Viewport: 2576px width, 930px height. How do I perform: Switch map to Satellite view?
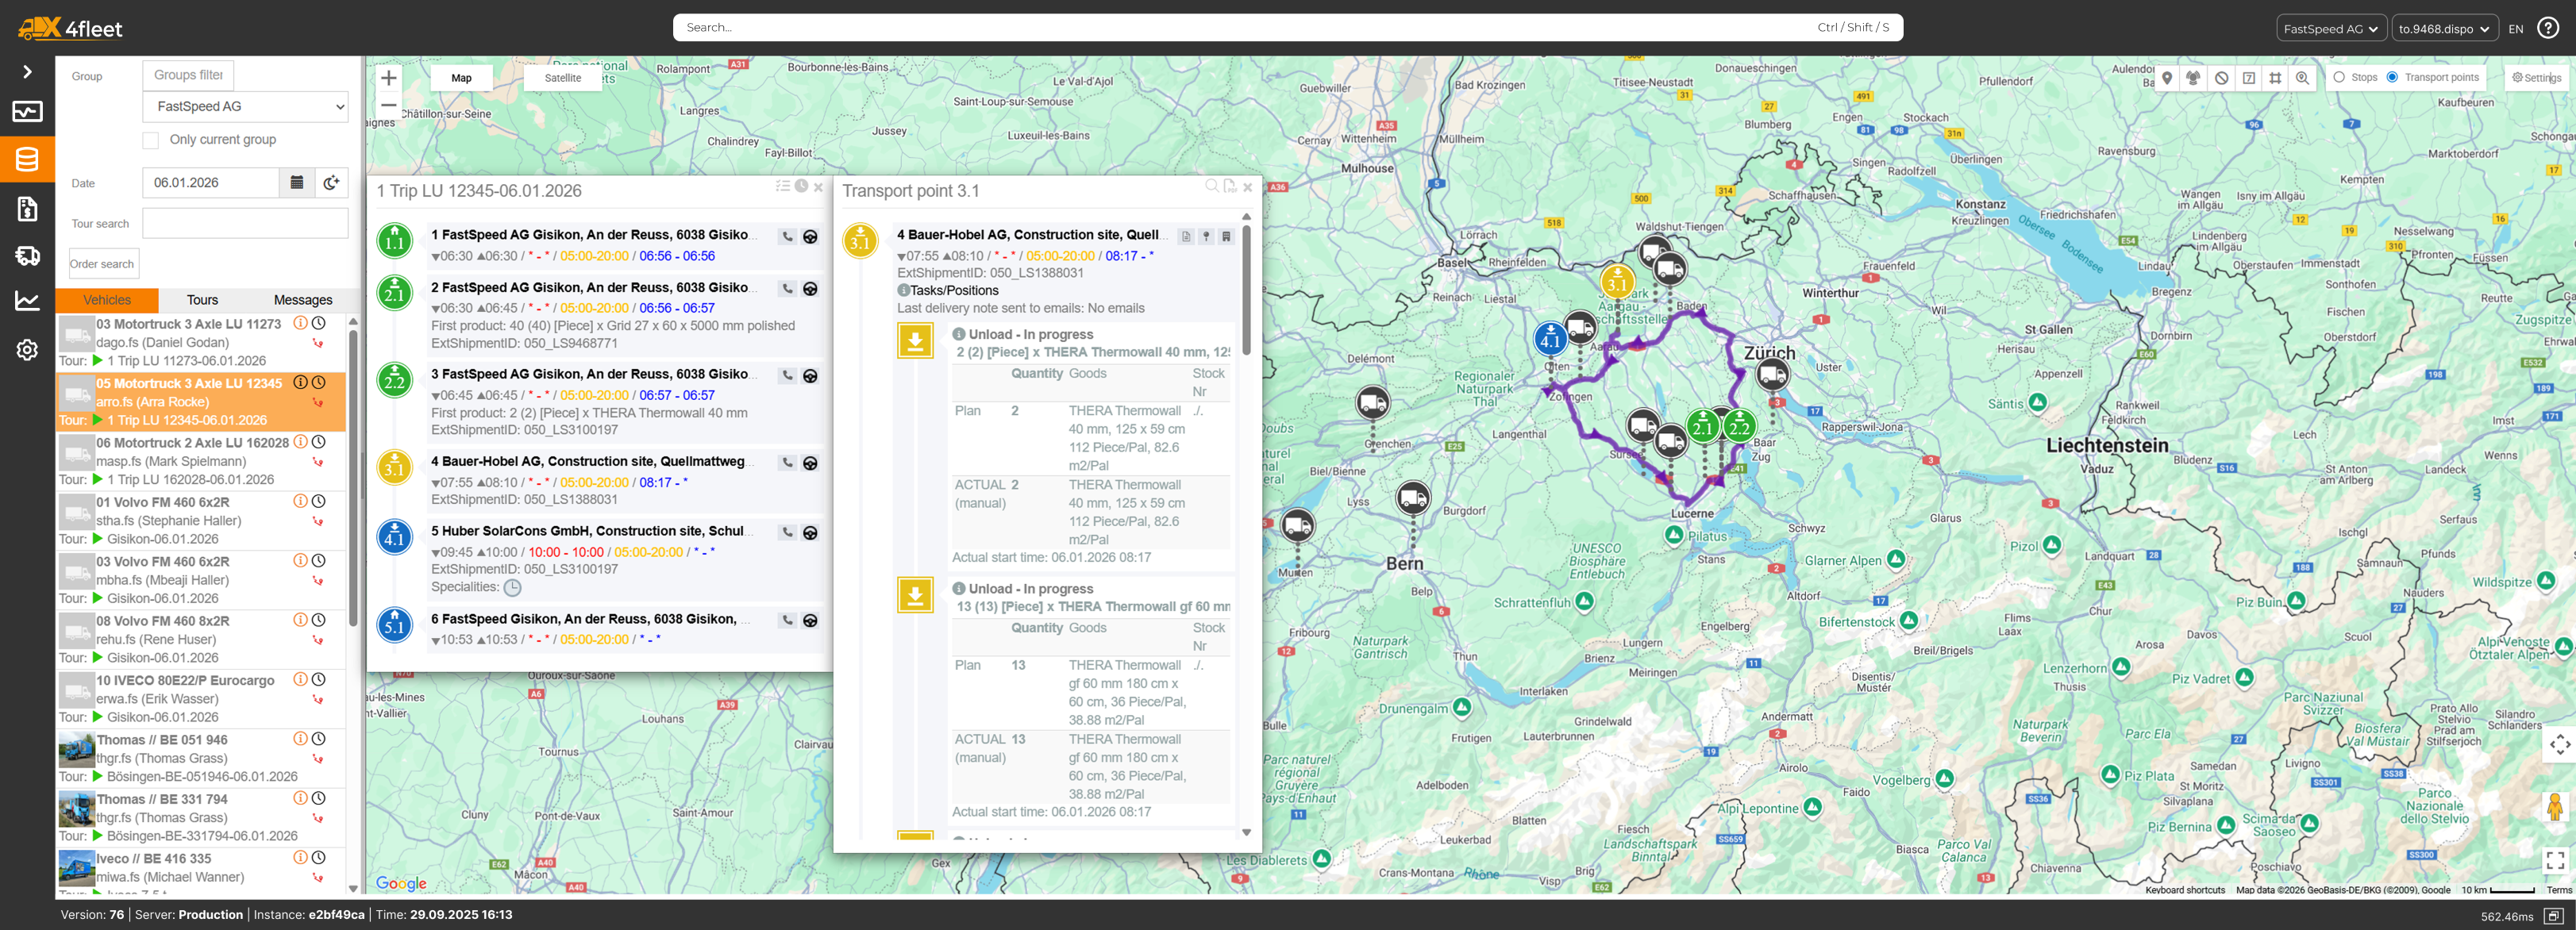(562, 78)
